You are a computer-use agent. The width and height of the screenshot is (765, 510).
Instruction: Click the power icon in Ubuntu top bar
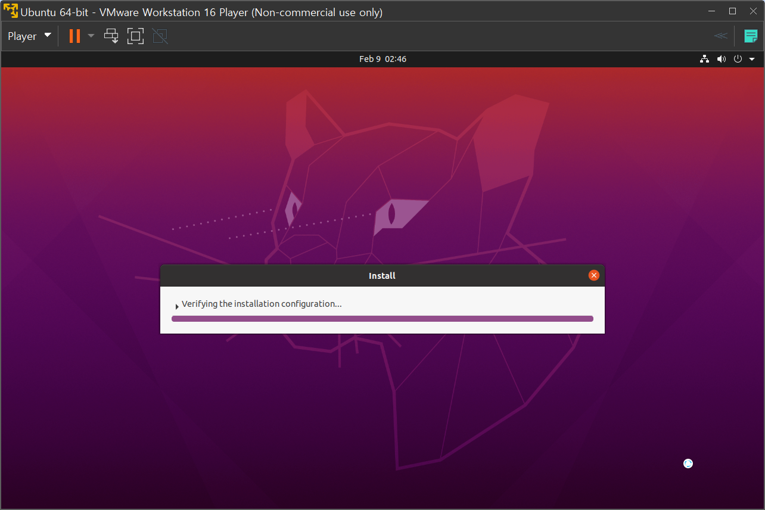point(738,59)
